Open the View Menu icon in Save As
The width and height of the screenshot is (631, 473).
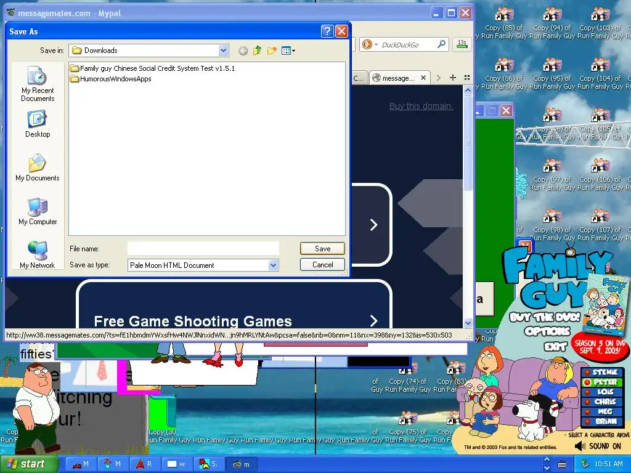[288, 51]
